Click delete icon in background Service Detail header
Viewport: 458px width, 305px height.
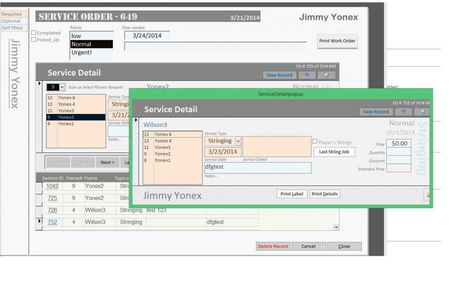tap(326, 75)
